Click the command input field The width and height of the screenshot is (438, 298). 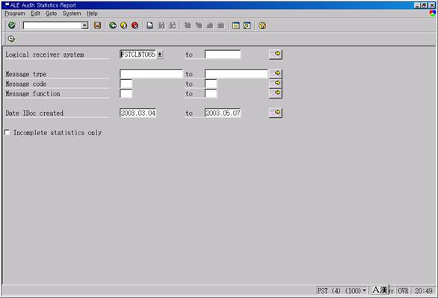[x=52, y=25]
